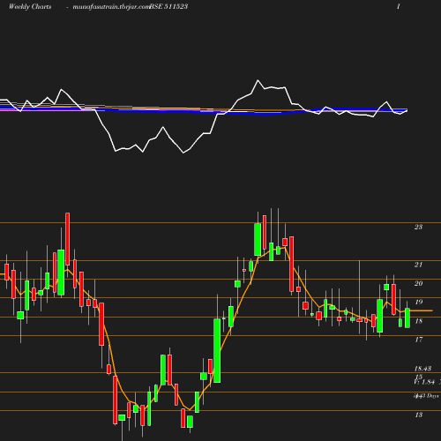Click the "Weekly Charts" title text
Viewport: 441px width, 441px height.
pyautogui.click(x=30, y=6)
